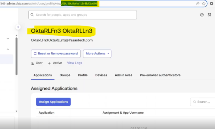This screenshot has height=130, width=215.
Task: Open Pre-enrolled authenticators tab
Action: coord(160,75)
